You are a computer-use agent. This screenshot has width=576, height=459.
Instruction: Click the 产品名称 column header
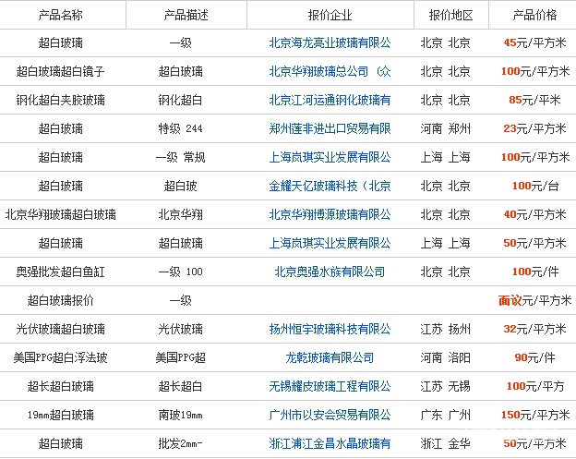[x=61, y=15]
